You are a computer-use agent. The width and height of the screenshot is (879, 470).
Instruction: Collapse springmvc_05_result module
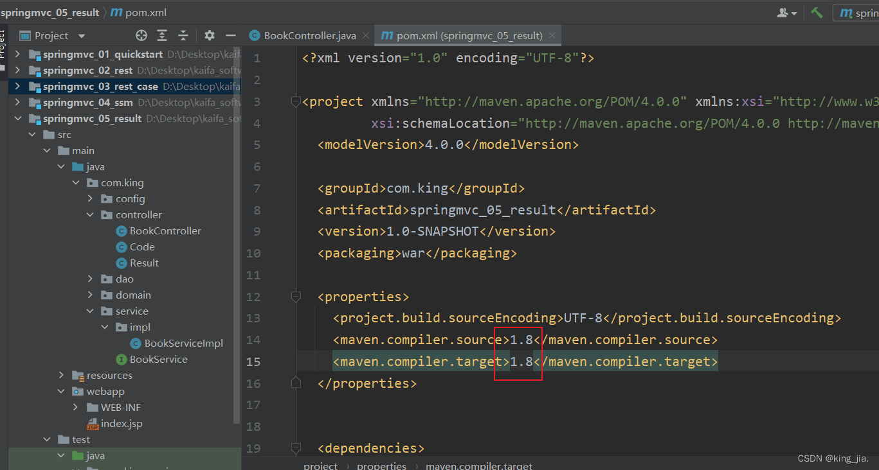point(17,118)
